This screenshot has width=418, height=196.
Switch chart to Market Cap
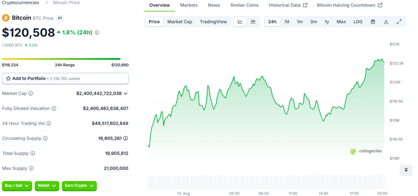(x=180, y=22)
